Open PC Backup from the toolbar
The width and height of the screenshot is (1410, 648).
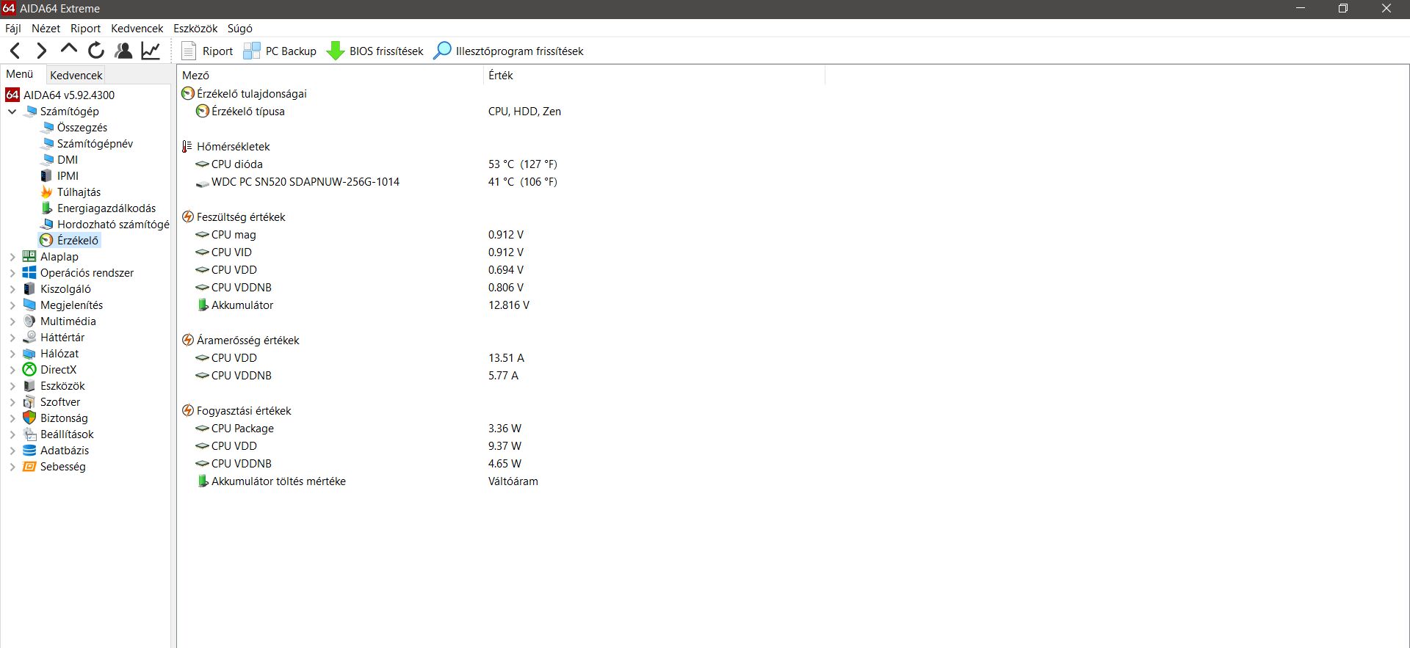coord(280,51)
